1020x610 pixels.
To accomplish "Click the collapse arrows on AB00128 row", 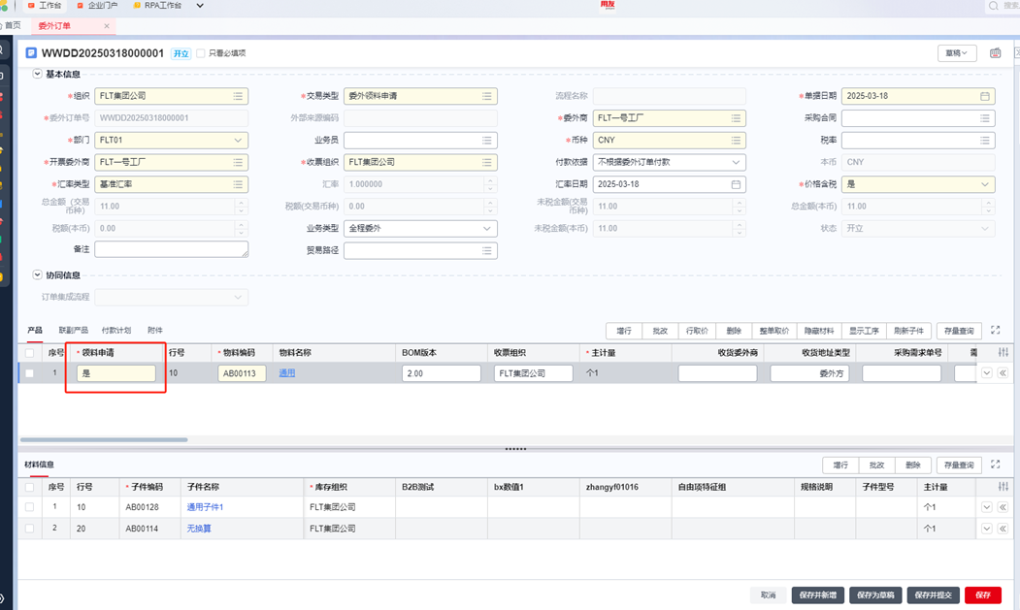I will coord(1003,507).
